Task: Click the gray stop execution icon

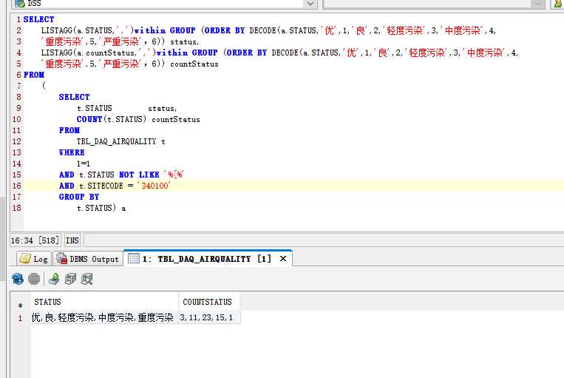Action: (34, 279)
